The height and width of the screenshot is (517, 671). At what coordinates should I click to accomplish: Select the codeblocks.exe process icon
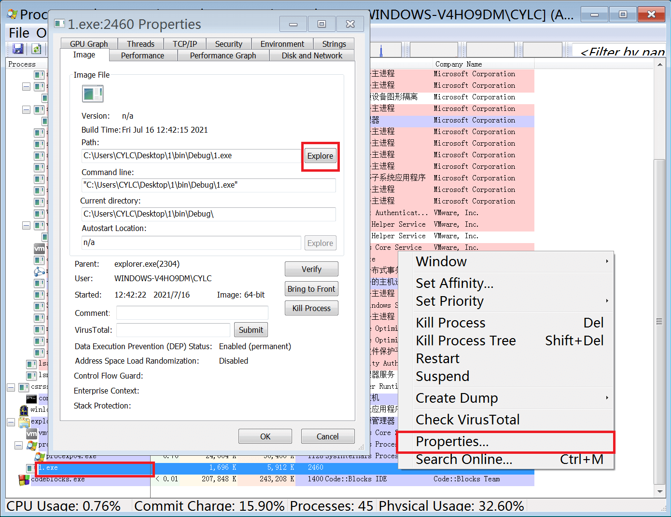[24, 479]
